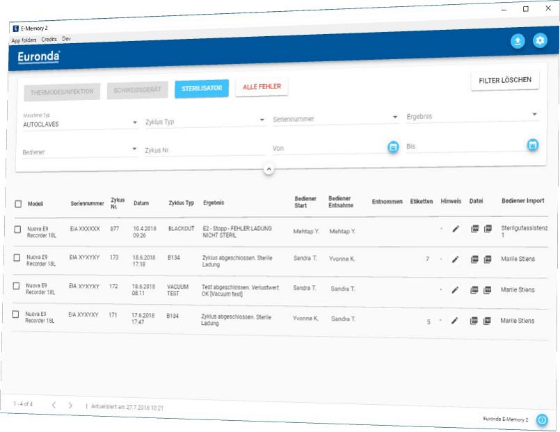Viewport: 560px width, 432px height.
Task: Select the checkbox for cycle 171 row
Action: (x=15, y=314)
